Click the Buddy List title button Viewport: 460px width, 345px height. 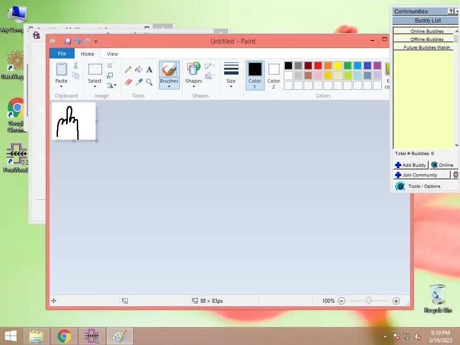coord(425,20)
